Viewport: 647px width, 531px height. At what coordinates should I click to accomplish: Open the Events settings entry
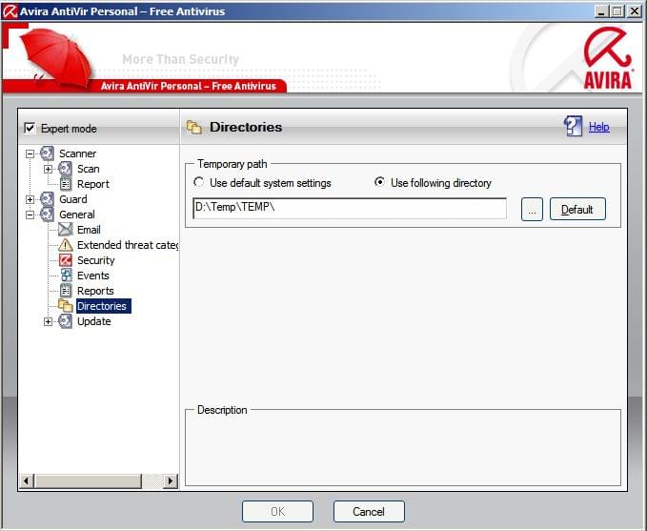pos(93,276)
